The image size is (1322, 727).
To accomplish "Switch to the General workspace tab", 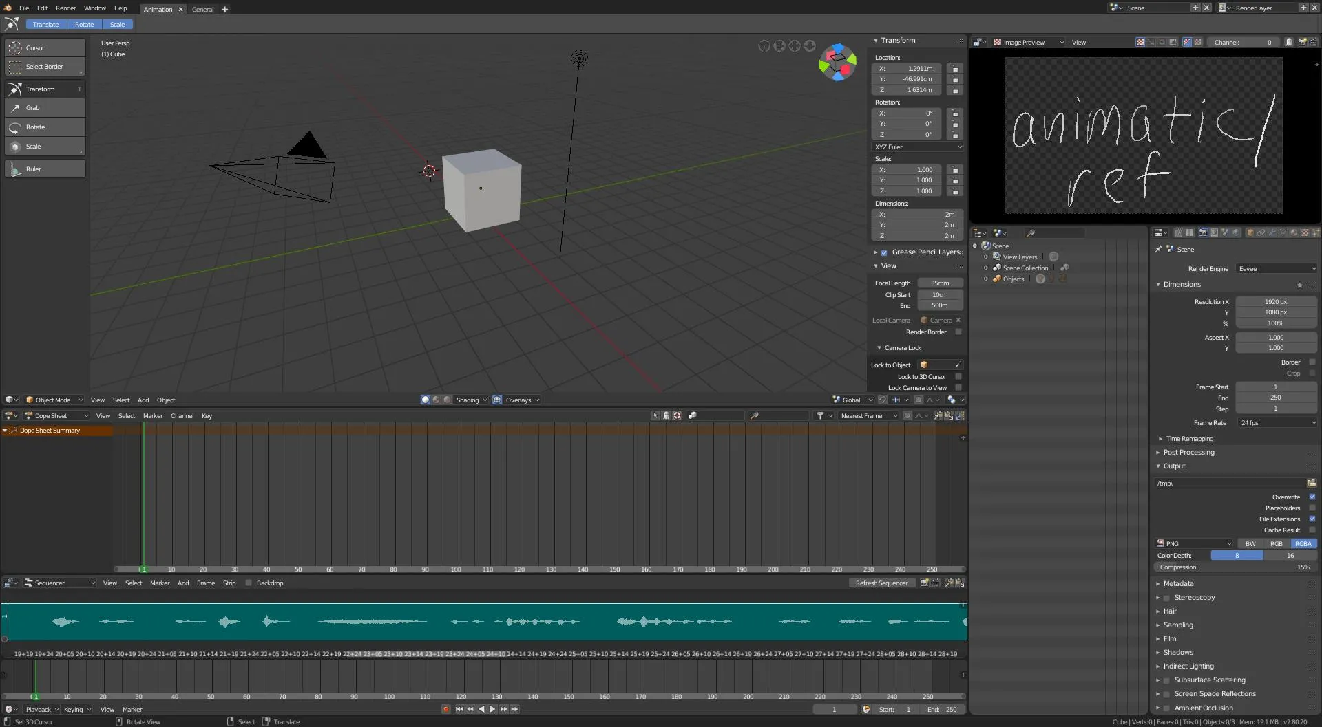I will click(x=202, y=10).
